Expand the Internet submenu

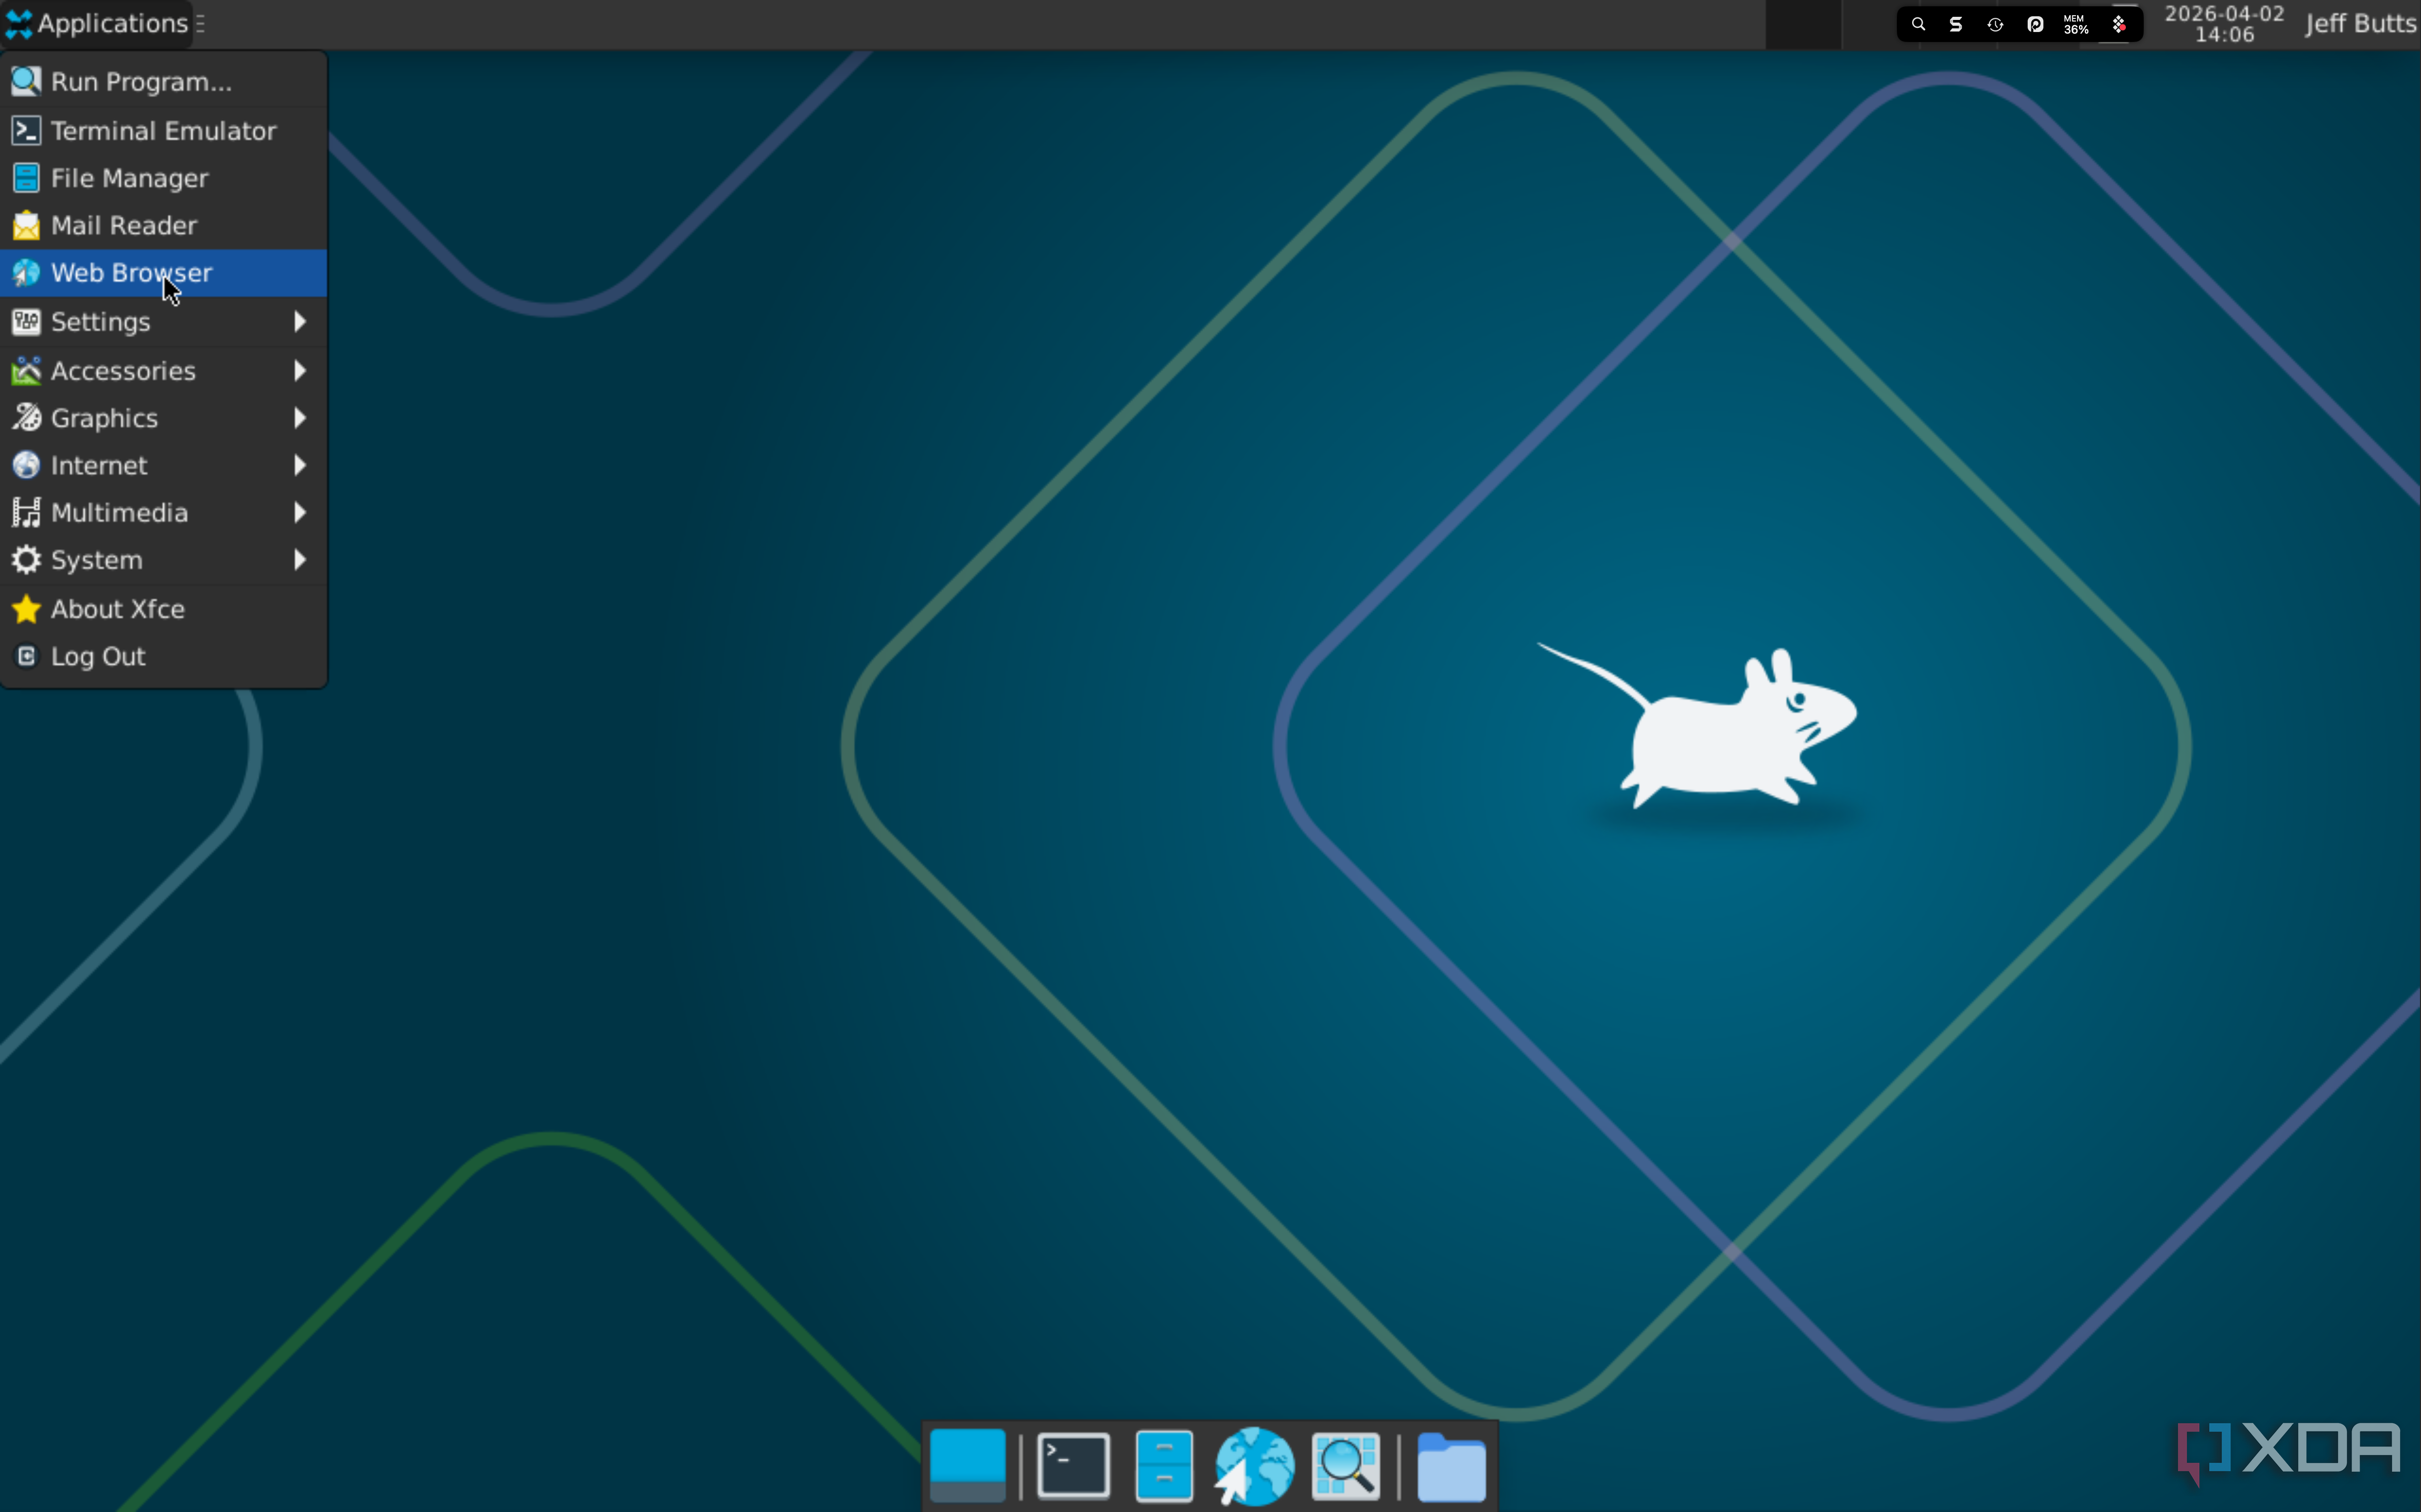coord(164,465)
